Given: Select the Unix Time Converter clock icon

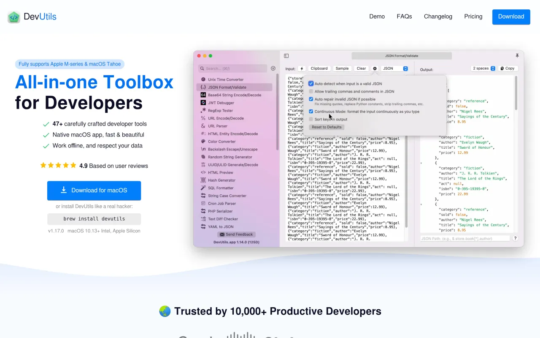Looking at the screenshot, I should (x=203, y=79).
